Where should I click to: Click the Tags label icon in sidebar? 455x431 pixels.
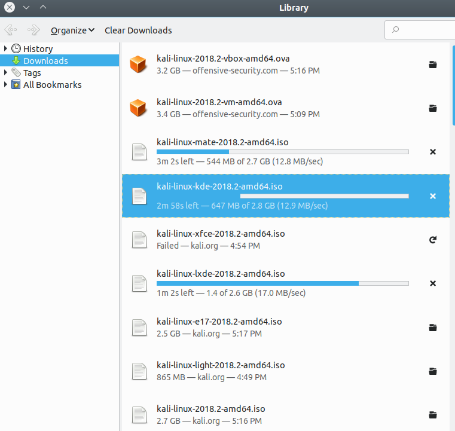coord(16,72)
